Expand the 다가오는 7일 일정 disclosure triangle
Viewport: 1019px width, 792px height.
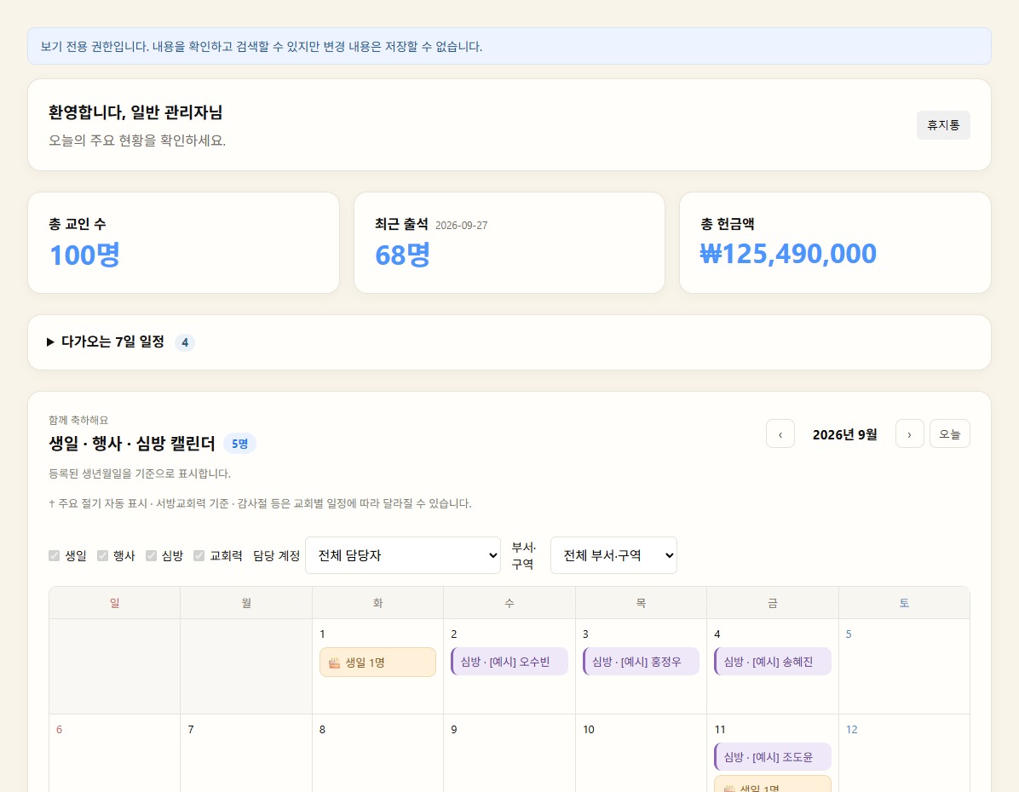(50, 341)
